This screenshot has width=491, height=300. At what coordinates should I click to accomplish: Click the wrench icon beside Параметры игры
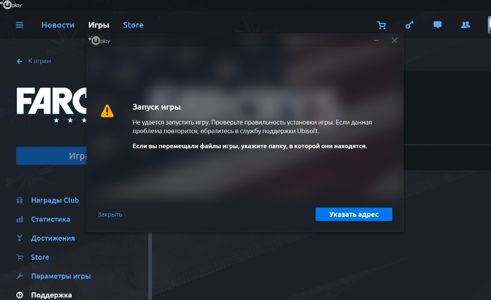pos(19,276)
